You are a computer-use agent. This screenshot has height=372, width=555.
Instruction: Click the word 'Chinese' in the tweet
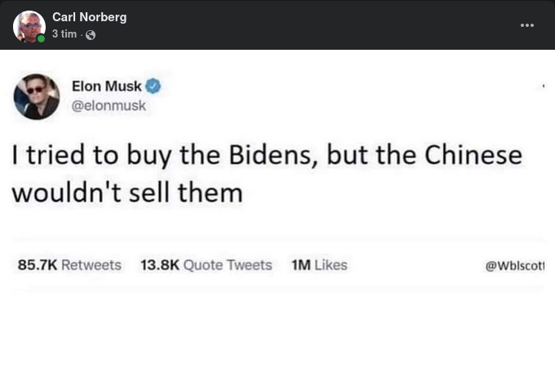(x=472, y=156)
